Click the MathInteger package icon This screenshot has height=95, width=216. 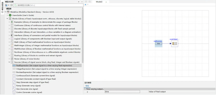[x=12, y=45]
